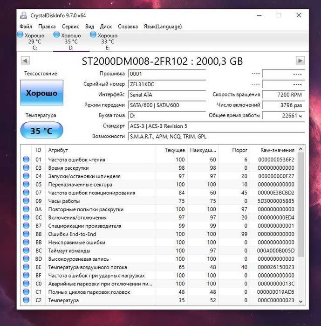Click the Хорошо health status button
Viewport: 321px width, 326px height.
(x=42, y=92)
